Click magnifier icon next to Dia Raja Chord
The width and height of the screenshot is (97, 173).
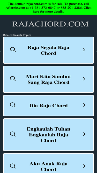[13, 105]
